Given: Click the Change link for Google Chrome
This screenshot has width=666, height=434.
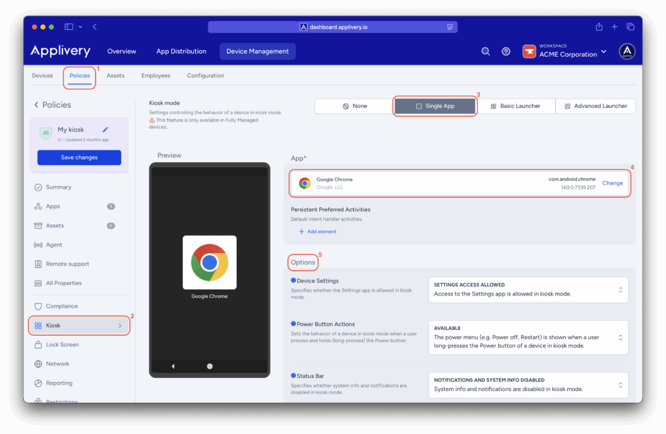Looking at the screenshot, I should pos(612,183).
